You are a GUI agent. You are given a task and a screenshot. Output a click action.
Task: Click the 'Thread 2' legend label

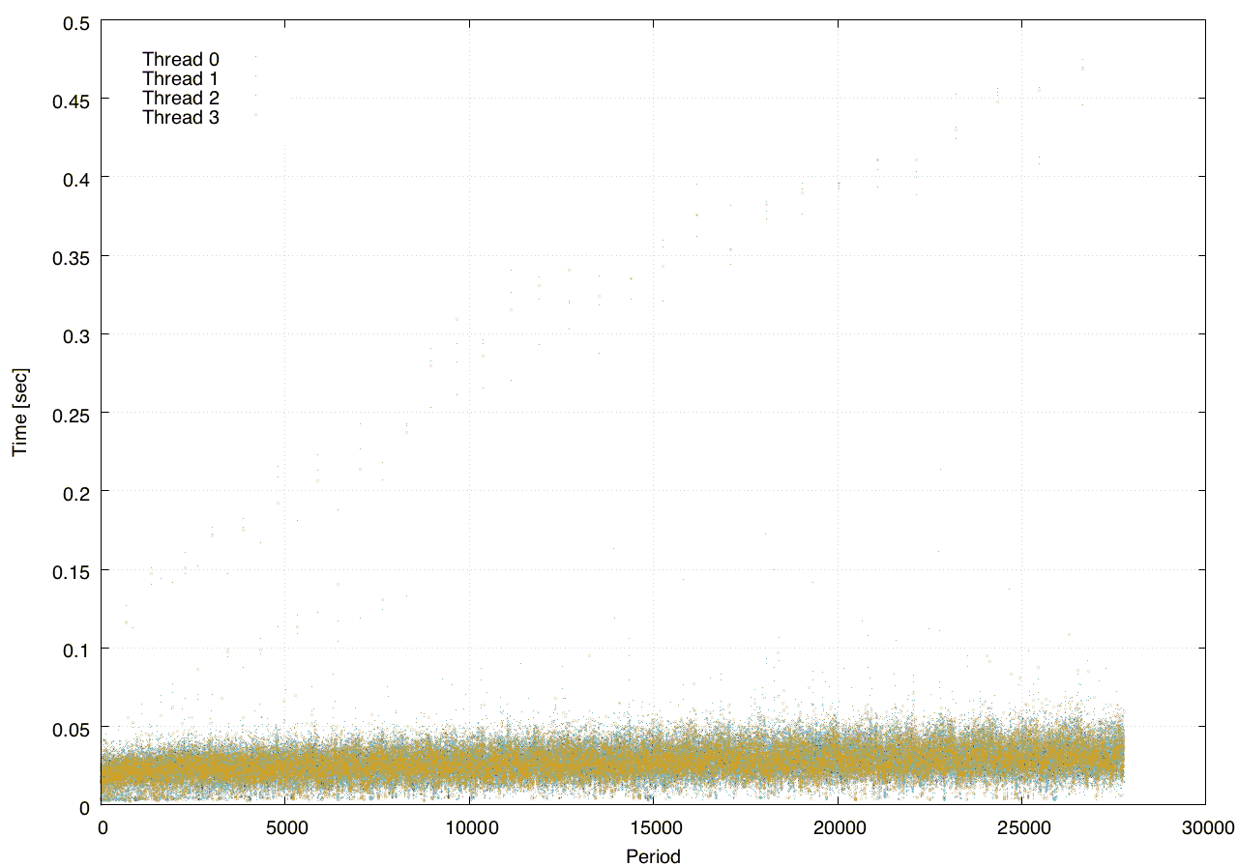click(x=181, y=99)
